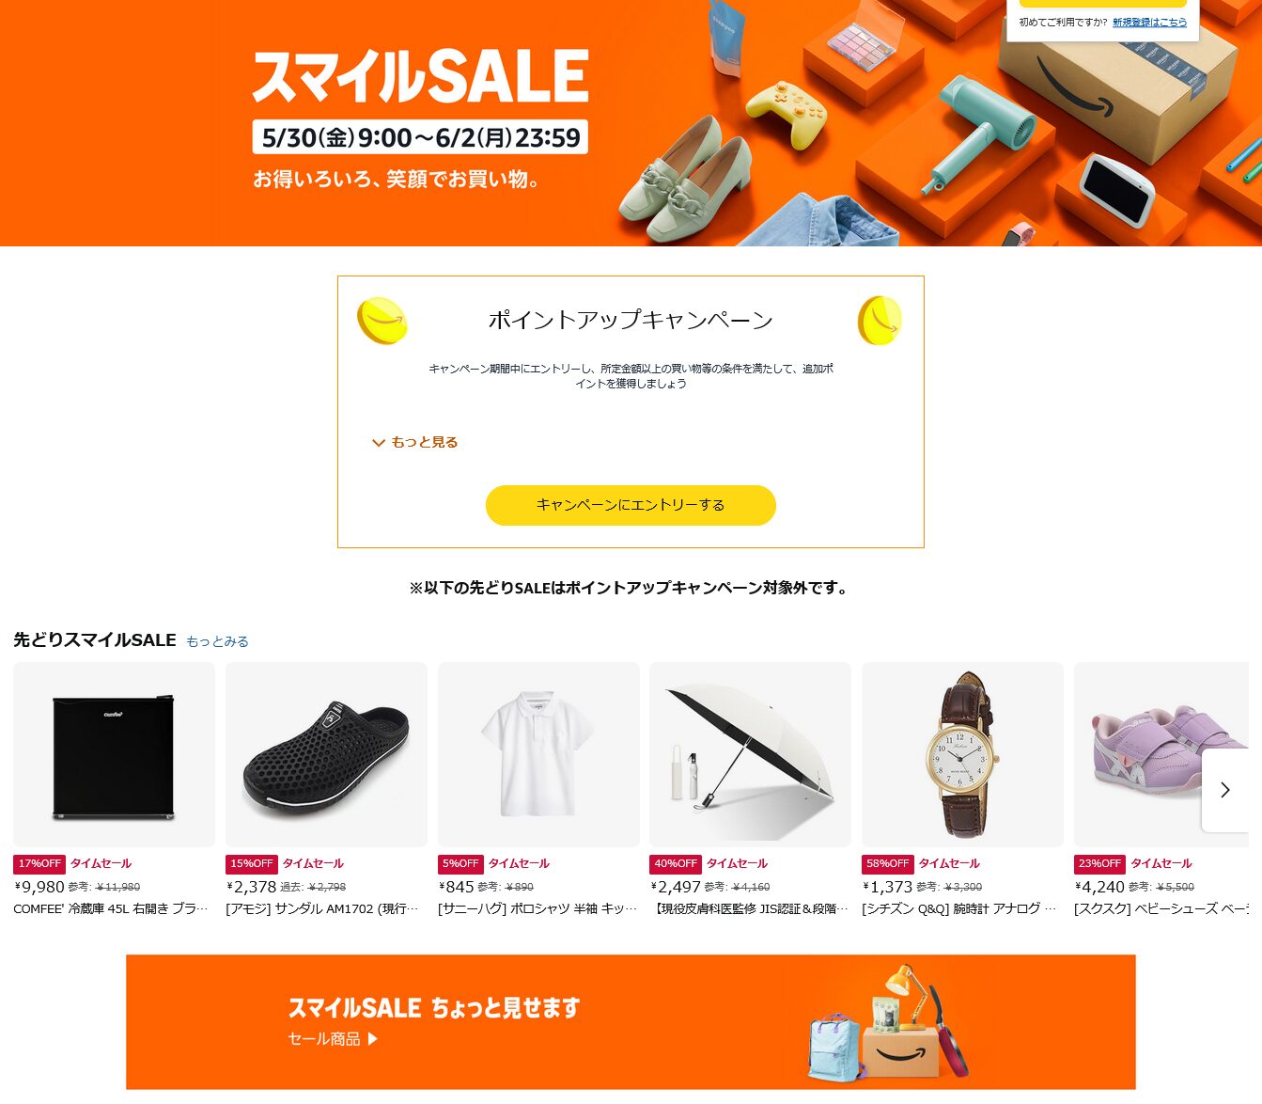Screen dimensions: 1262x1104
Task: Click キャンペーンにエントリーする button
Action: click(631, 505)
